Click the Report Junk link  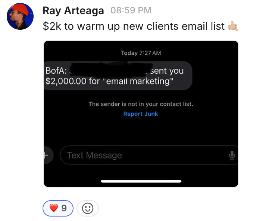141,114
